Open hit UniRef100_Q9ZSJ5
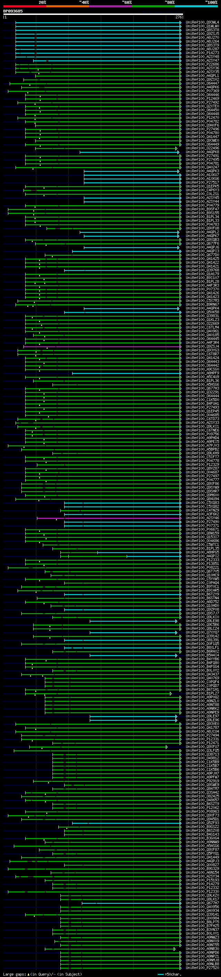 [202, 34]
